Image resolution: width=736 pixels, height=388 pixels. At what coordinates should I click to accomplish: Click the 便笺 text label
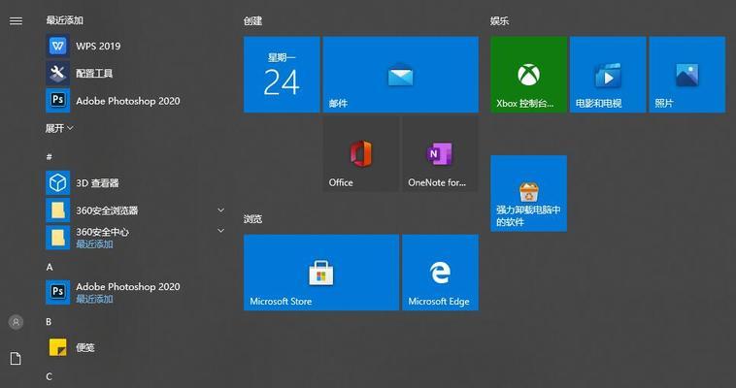click(x=85, y=347)
